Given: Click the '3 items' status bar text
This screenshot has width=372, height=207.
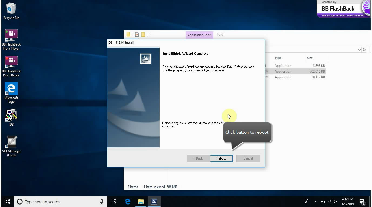Looking at the screenshot, I should 133,187.
